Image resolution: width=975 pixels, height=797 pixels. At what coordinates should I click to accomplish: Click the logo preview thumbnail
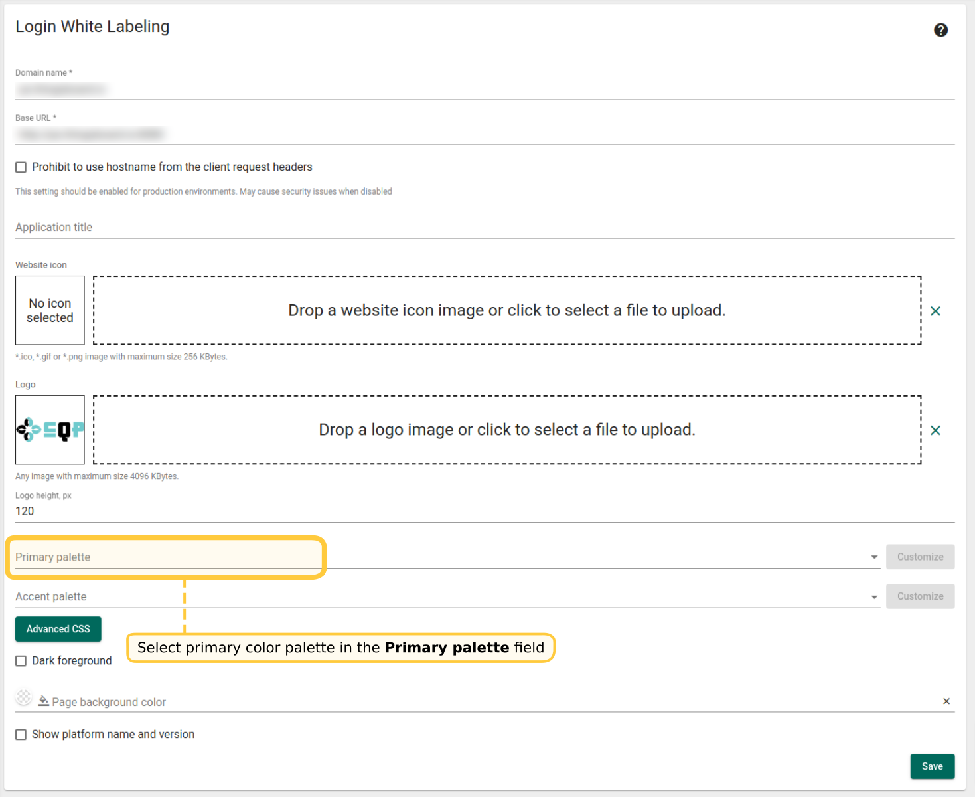coord(50,430)
